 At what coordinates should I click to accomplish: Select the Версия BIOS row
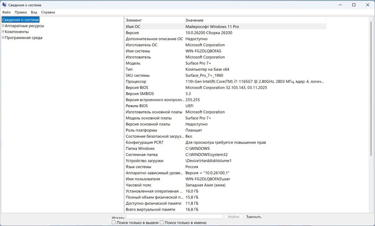coord(225,88)
